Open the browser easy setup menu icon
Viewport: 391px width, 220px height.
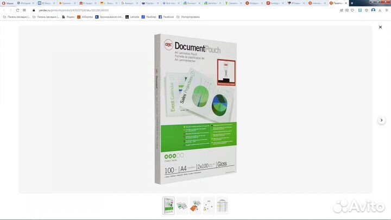(387, 10)
